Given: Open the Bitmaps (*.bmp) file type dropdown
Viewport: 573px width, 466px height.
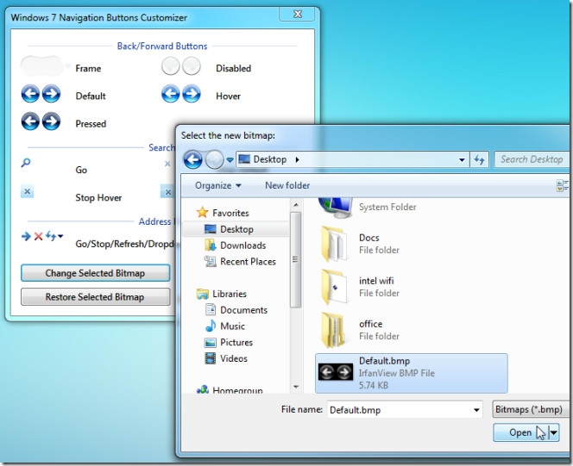Looking at the screenshot, I should [531, 409].
